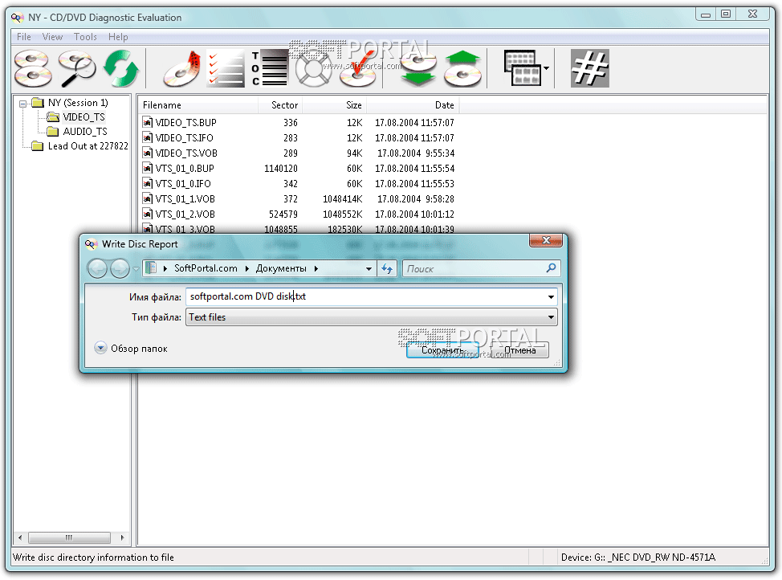Click the disc with down arrow icon
Image resolution: width=782 pixels, height=580 pixels.
tap(418, 68)
